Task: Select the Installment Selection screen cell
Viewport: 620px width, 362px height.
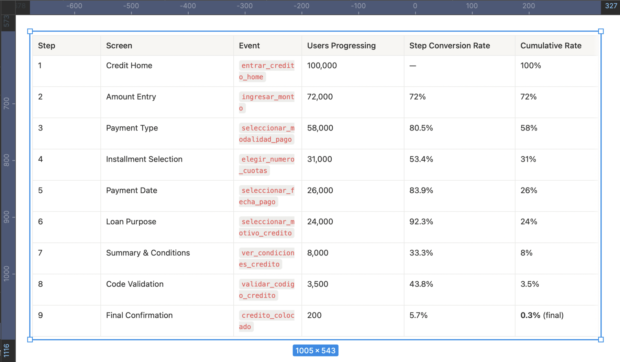Action: point(144,159)
